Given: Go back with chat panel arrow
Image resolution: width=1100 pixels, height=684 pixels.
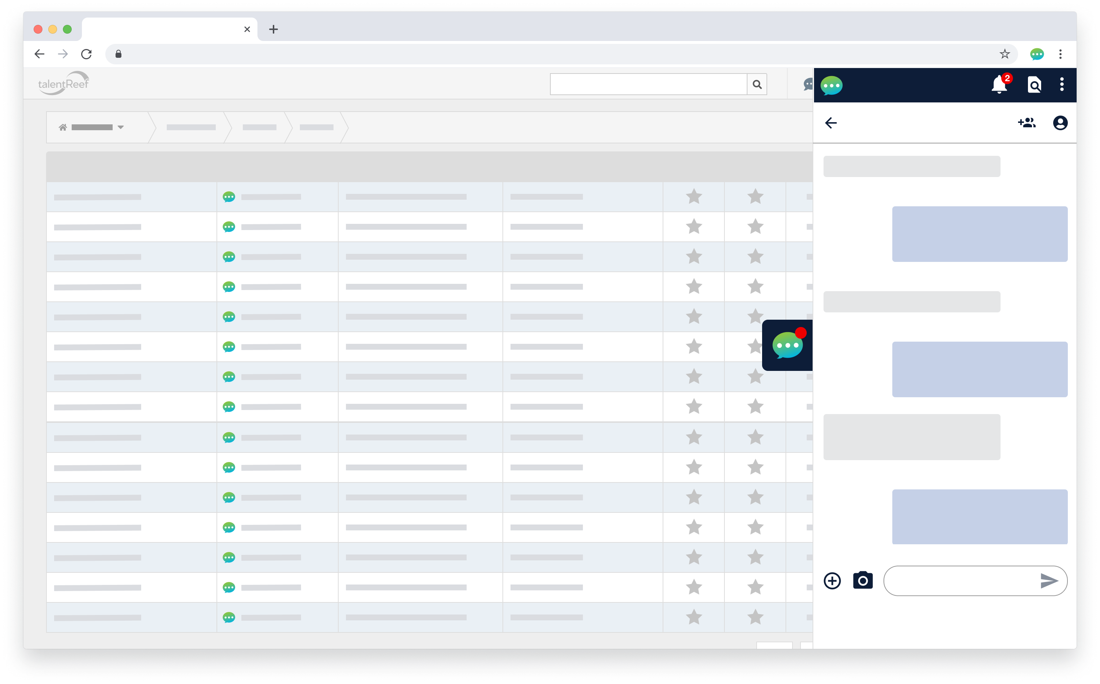Looking at the screenshot, I should point(831,123).
